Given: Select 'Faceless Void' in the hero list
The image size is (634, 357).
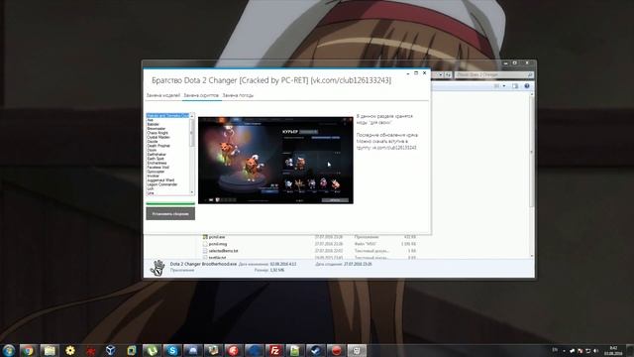Looking at the screenshot, I should coord(158,168).
